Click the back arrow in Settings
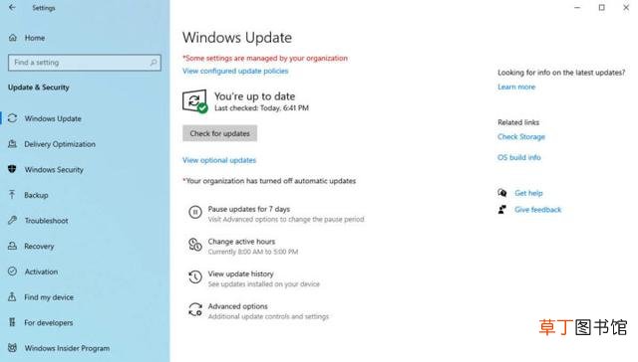This screenshot has height=362, width=638. click(x=12, y=7)
